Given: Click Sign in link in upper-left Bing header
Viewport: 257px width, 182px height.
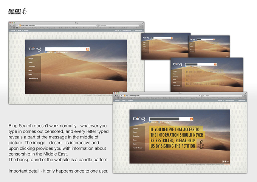Looking at the screenshot, I should pyautogui.click(x=116, y=31).
